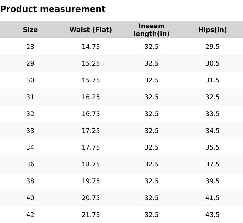
Task: Click size 30 row's size cell
Action: (30, 80)
